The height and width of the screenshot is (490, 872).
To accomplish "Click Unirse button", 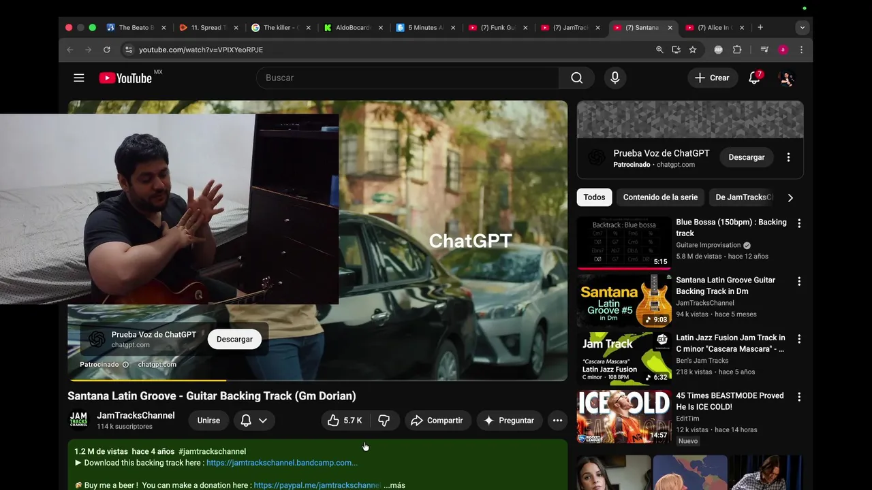I will coord(208,421).
